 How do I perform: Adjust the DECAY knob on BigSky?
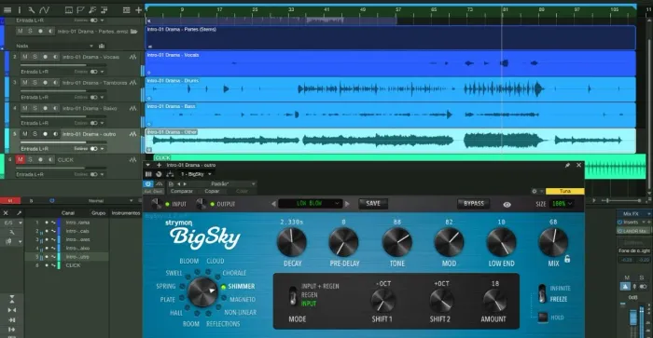point(292,242)
